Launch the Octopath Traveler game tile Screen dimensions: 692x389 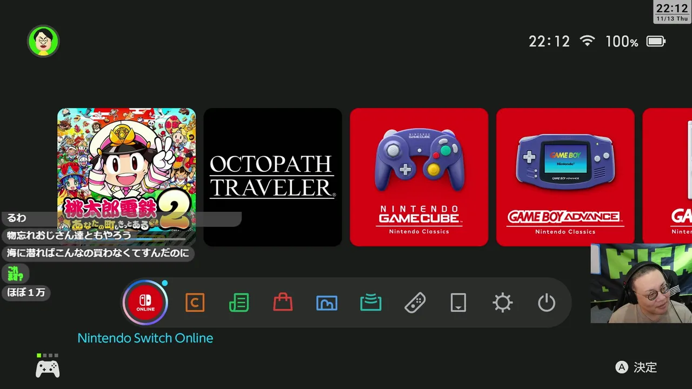coord(272,177)
